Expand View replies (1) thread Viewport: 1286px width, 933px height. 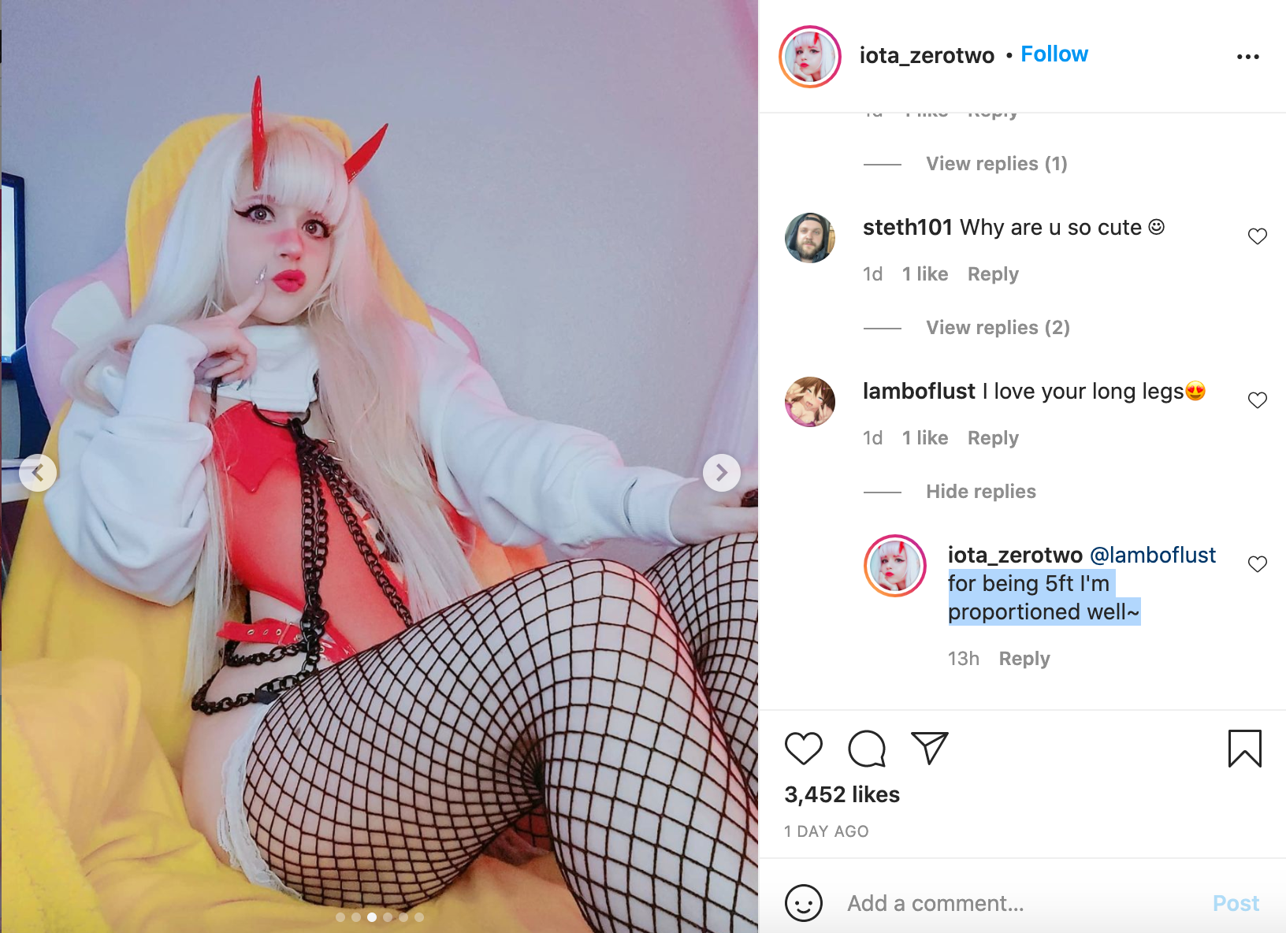[x=996, y=164]
